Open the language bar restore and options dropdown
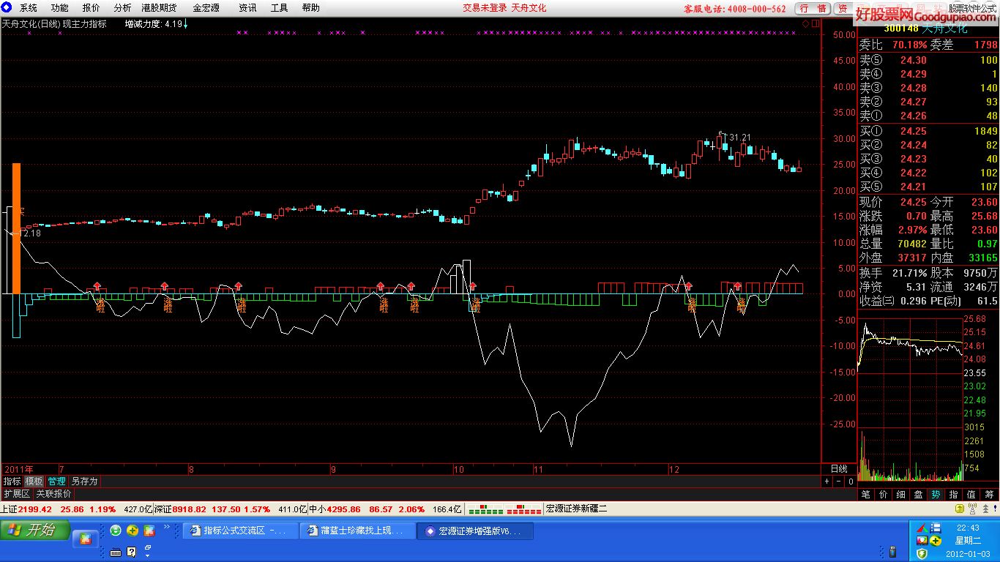 [x=147, y=551]
